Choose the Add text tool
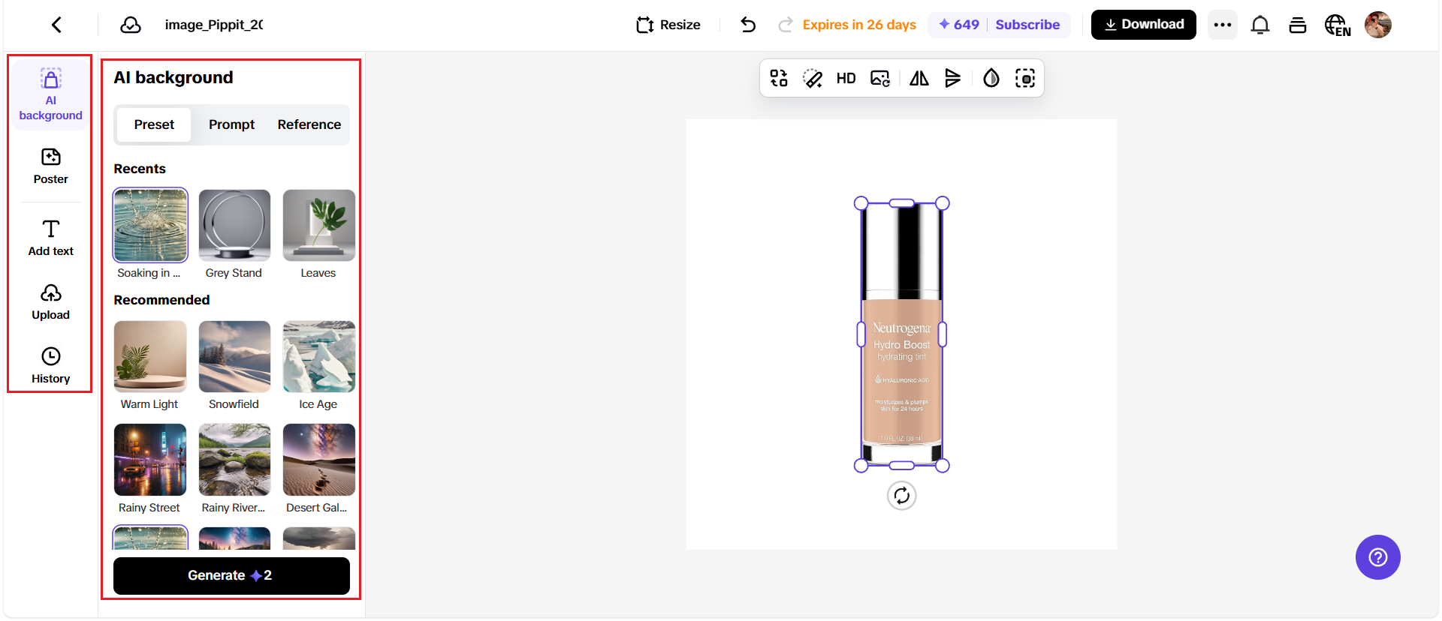 (x=51, y=238)
